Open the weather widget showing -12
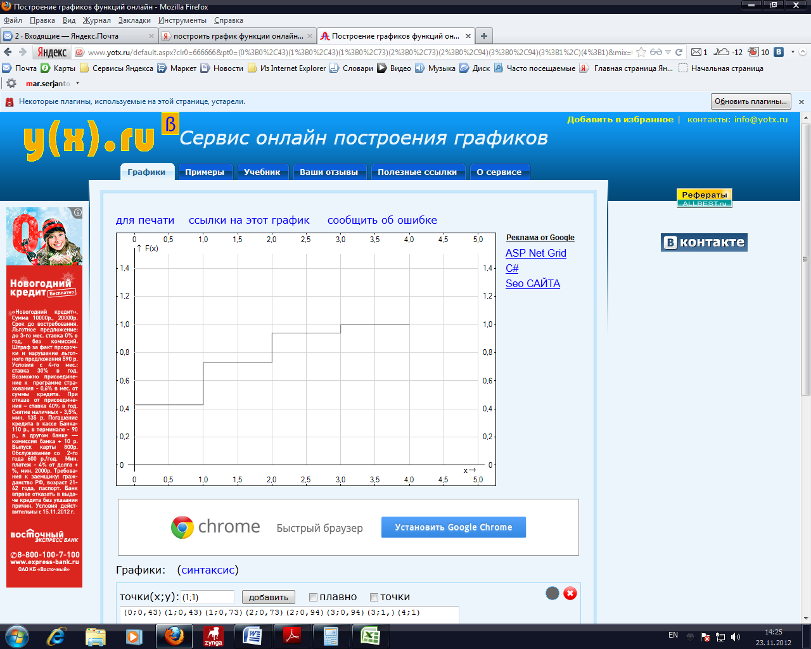 tap(729, 52)
